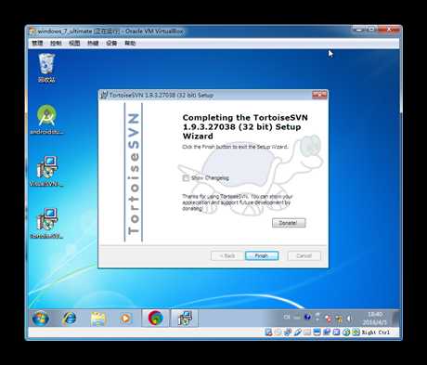Tick the Show Changelog checkbox
This screenshot has width=427, height=365.
tap(186, 178)
